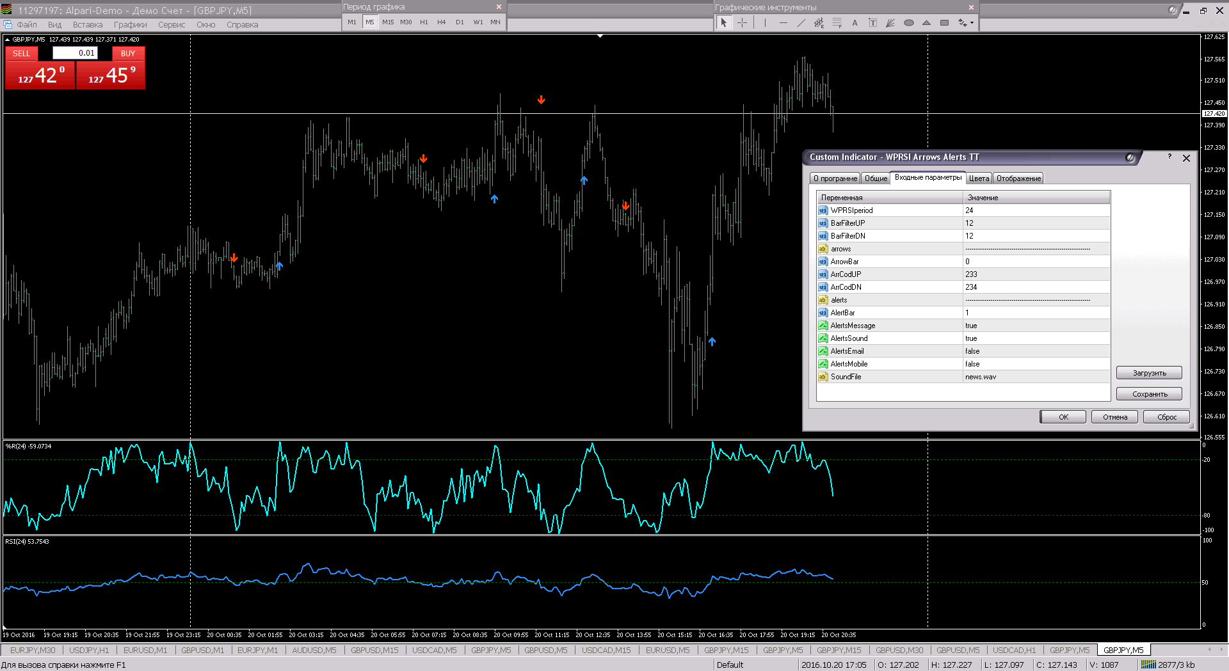Select the text label tool
Screen dimensions: 1229x671
point(872,23)
